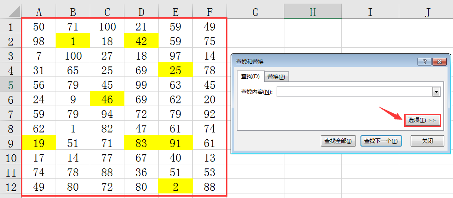This screenshot has height=198, width=453.
Task: Select column I header
Action: tap(370, 12)
